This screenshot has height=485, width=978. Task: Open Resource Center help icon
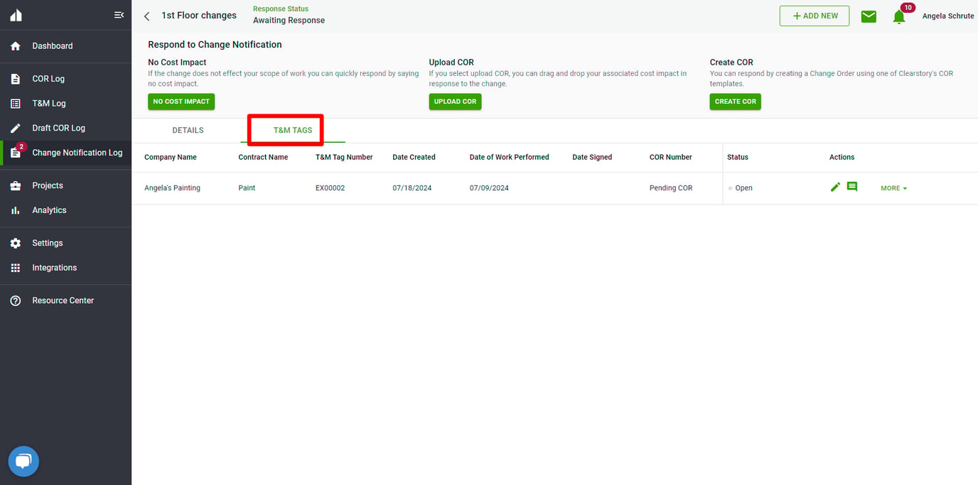[16, 301]
